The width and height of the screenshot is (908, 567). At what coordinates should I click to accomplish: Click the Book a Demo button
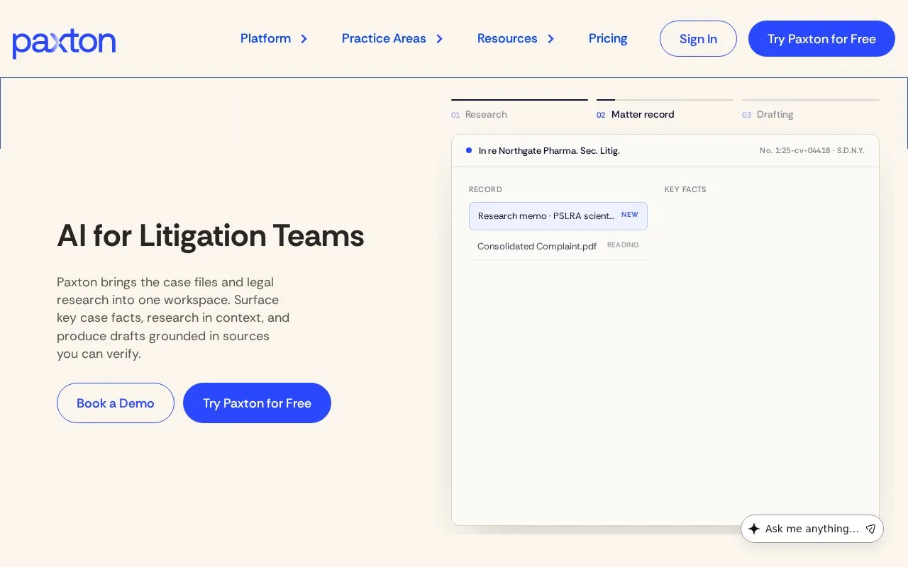tap(116, 403)
